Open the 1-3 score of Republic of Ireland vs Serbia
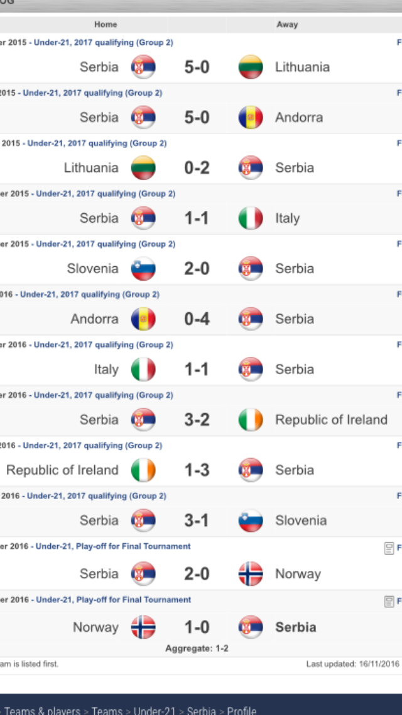The image size is (402, 715). point(197,470)
